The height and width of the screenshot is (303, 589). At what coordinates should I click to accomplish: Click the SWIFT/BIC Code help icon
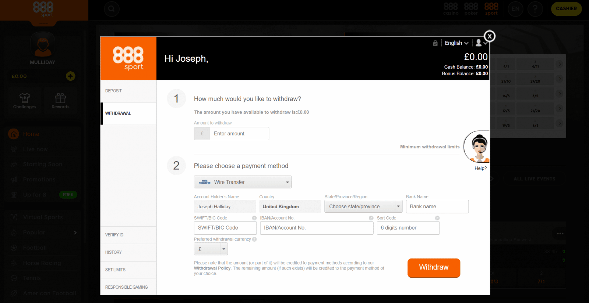click(254, 218)
